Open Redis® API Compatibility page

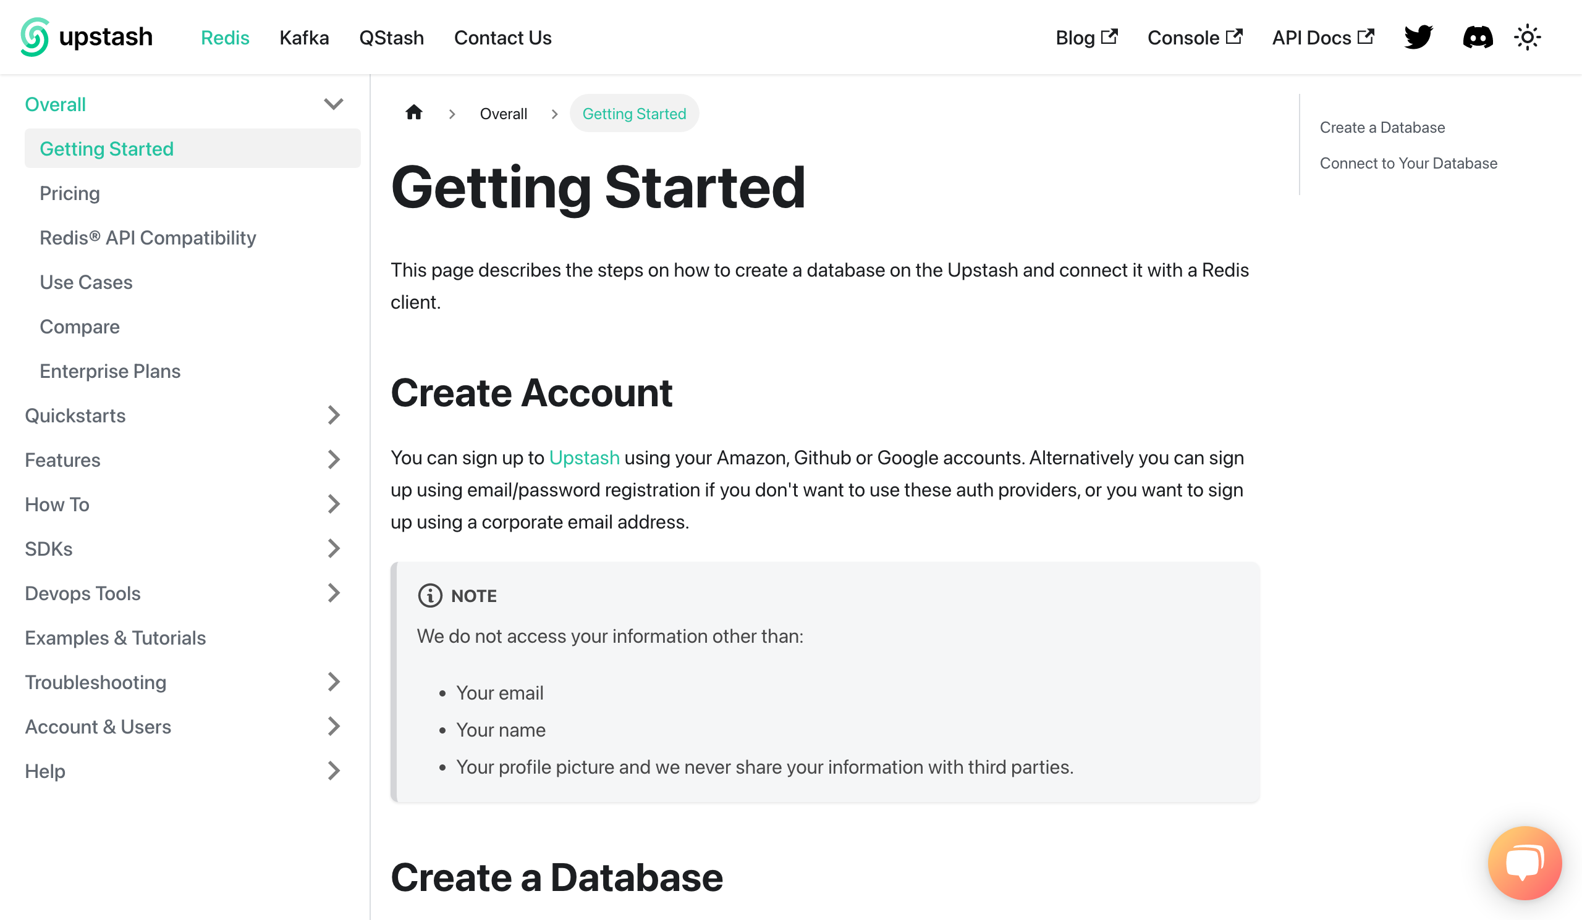coord(148,238)
